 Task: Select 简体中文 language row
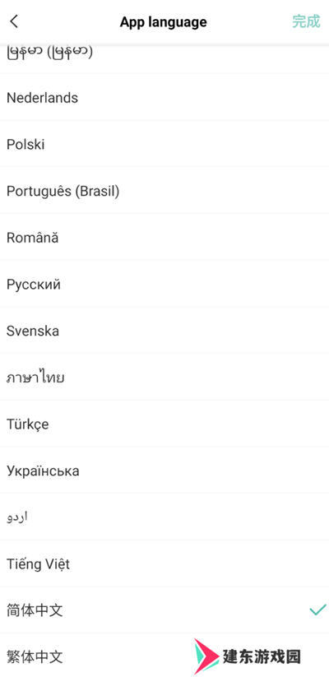(164, 610)
